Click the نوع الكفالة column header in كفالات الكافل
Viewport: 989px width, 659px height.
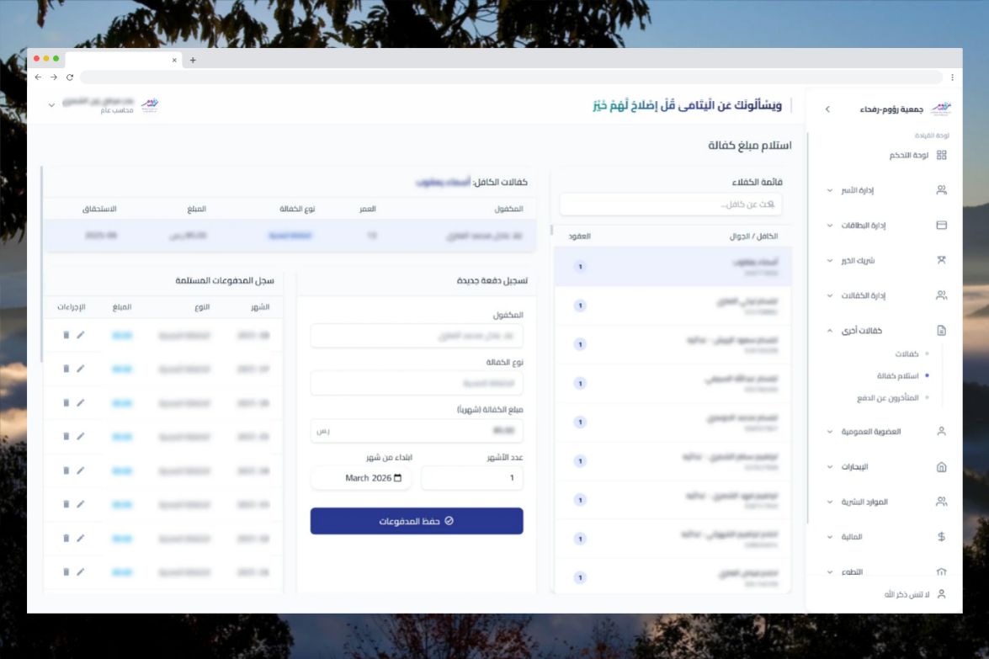tap(297, 209)
